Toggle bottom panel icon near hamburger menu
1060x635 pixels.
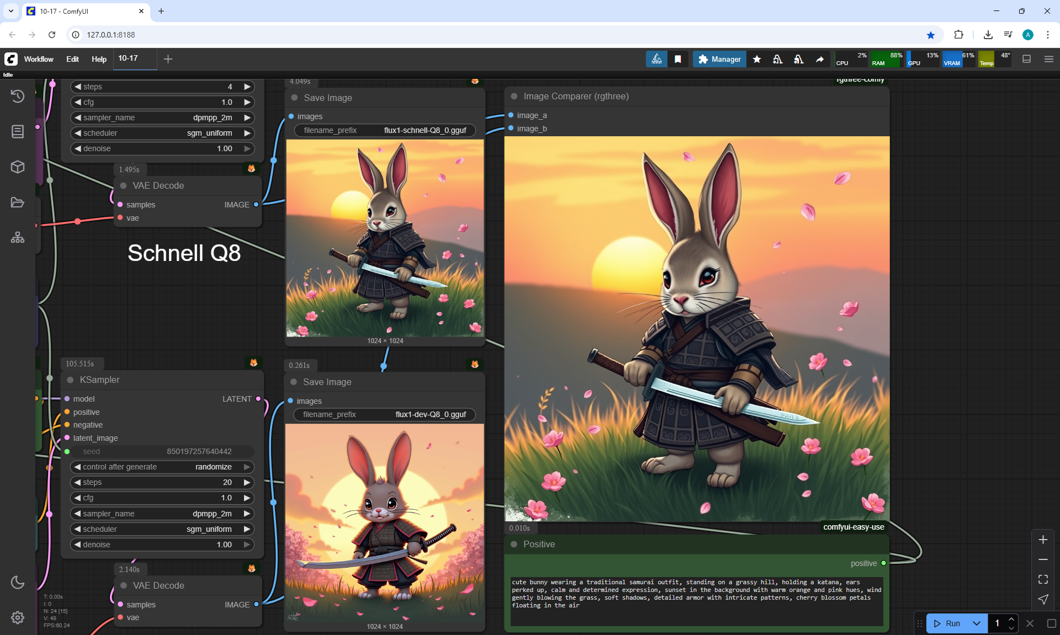1027,59
